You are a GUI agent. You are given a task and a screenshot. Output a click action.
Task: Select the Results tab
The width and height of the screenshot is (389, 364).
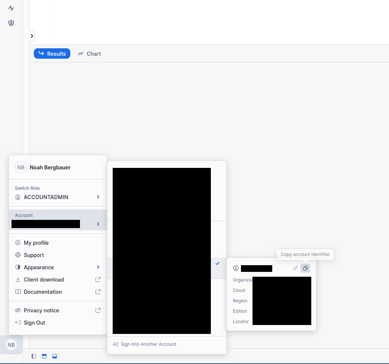click(52, 54)
